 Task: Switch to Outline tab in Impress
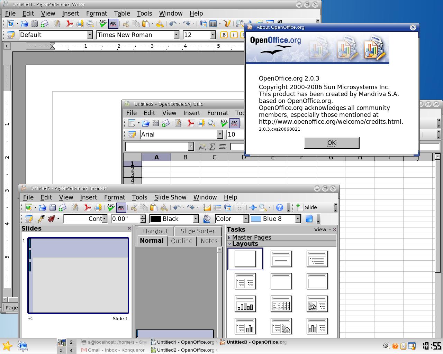coord(182,241)
